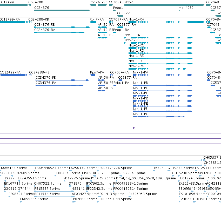221x203 pixels.
Task: Select the AP-50-PA protein label
Action: [106, 77]
